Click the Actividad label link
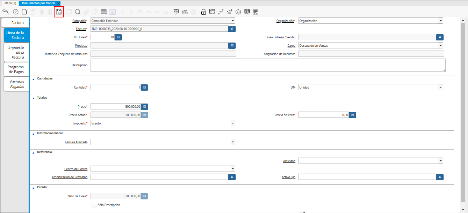 coord(289,161)
